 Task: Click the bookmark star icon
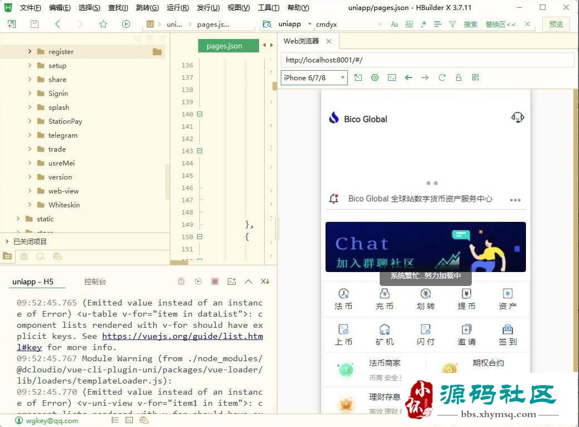[103, 24]
